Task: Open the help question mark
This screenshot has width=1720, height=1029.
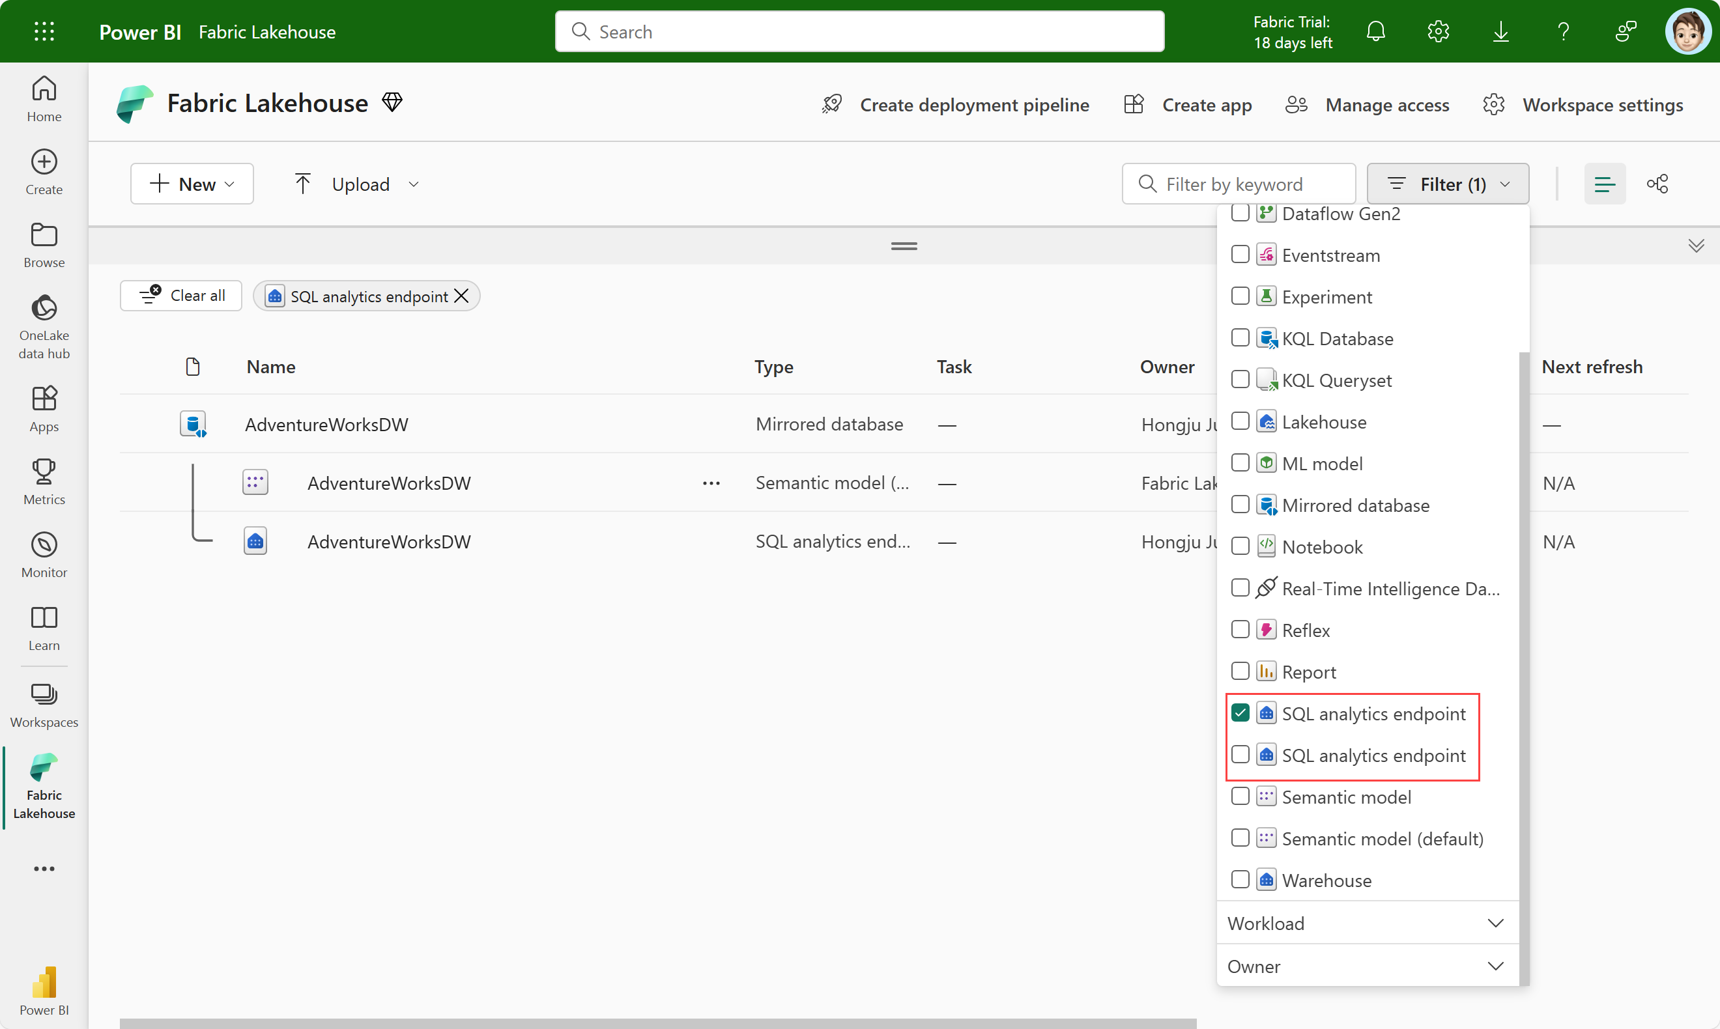Action: click(1563, 32)
